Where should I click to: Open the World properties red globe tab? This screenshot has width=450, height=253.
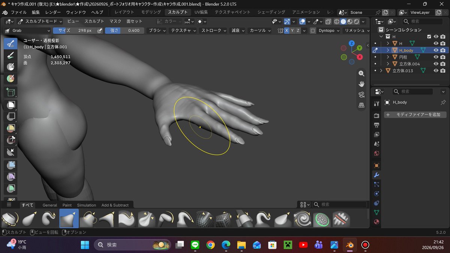click(376, 153)
